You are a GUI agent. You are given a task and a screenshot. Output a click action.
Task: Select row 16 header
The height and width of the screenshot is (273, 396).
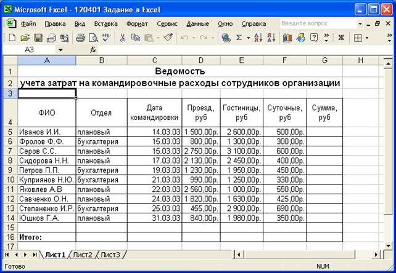(10, 237)
